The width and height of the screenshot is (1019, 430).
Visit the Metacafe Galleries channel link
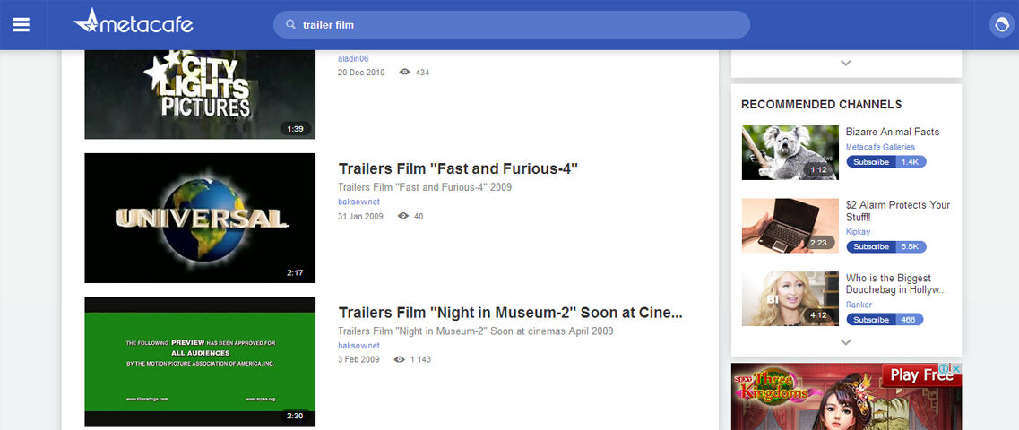click(x=880, y=148)
